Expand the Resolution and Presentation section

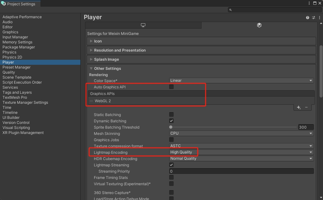120,50
